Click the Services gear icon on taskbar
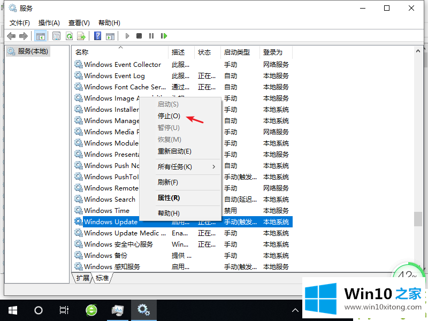428x321 pixels. click(143, 310)
